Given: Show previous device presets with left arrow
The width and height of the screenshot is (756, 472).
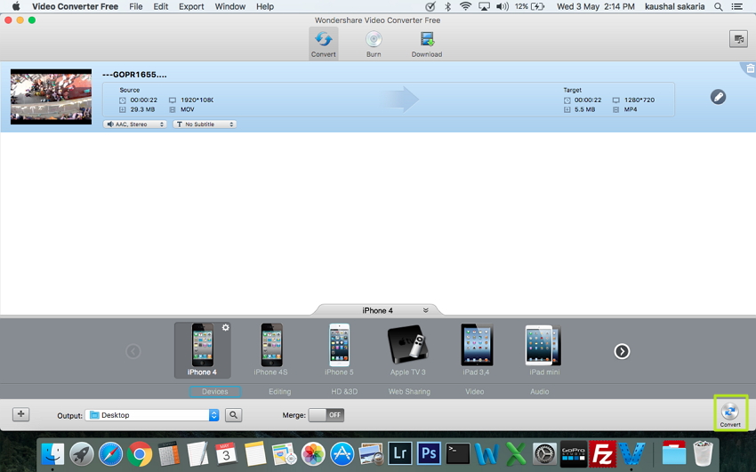Looking at the screenshot, I should click(133, 351).
